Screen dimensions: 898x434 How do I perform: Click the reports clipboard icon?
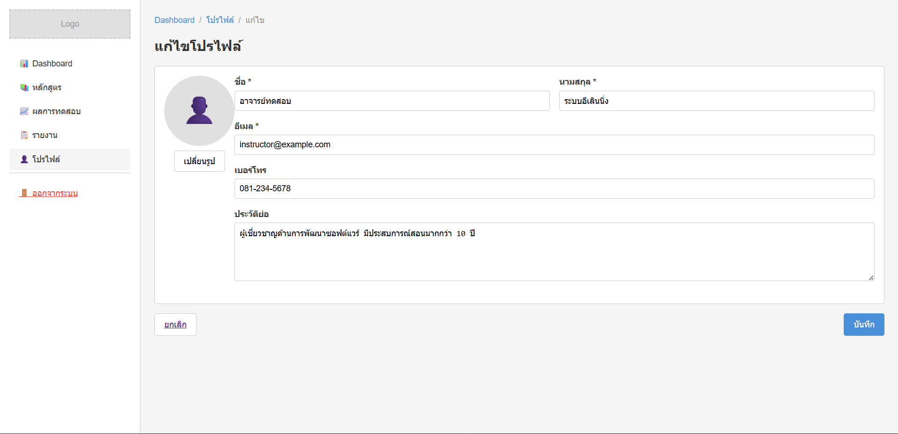point(24,135)
